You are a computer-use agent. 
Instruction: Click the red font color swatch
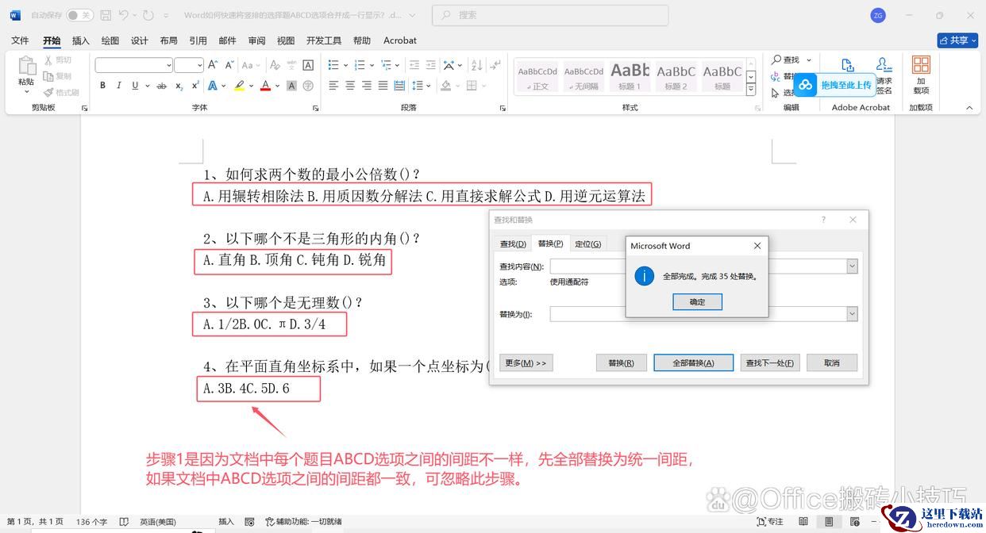pyautogui.click(x=266, y=86)
